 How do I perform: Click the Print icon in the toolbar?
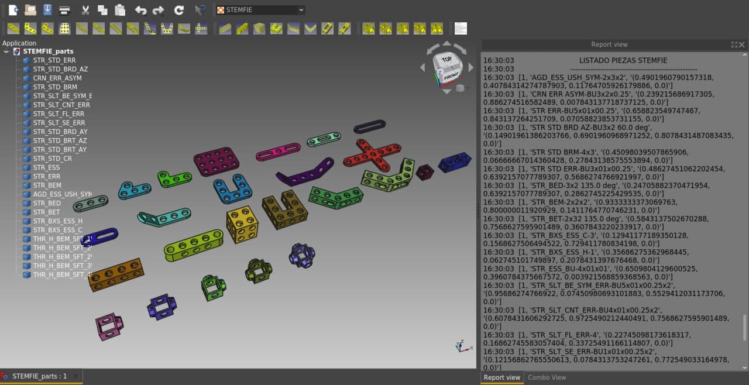pyautogui.click(x=65, y=10)
